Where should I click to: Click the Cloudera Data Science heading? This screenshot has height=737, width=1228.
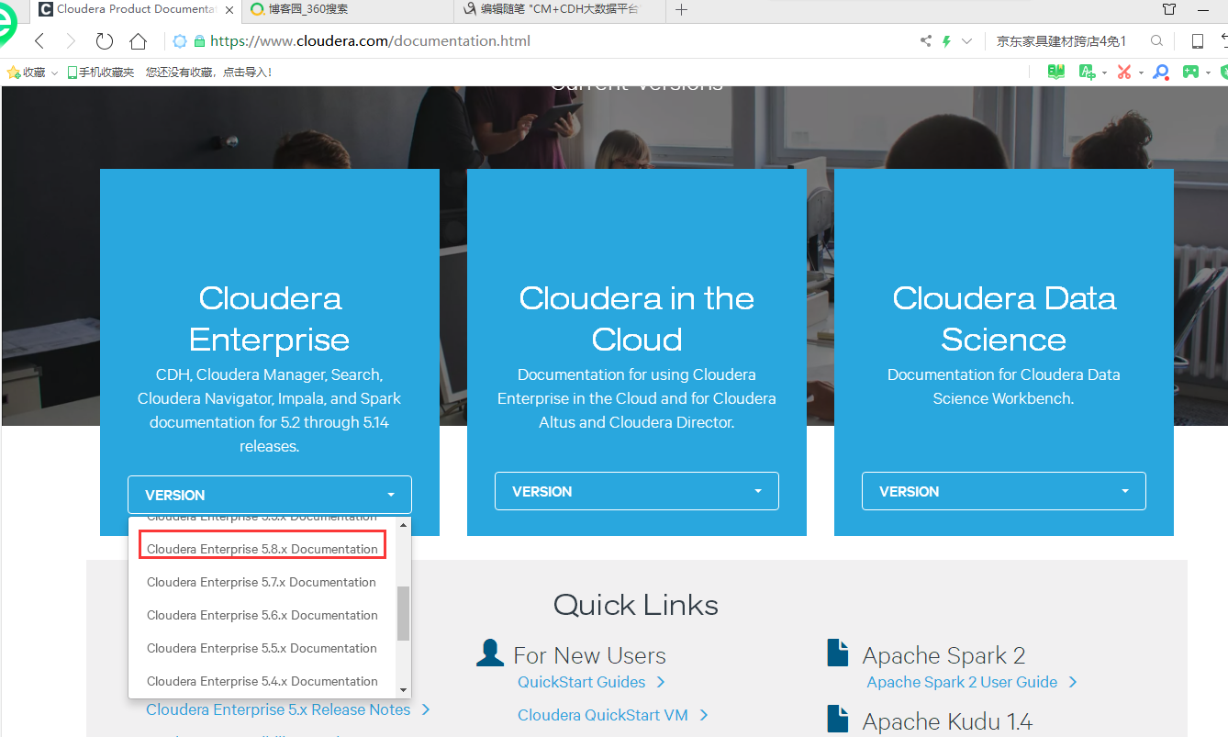[1004, 318]
